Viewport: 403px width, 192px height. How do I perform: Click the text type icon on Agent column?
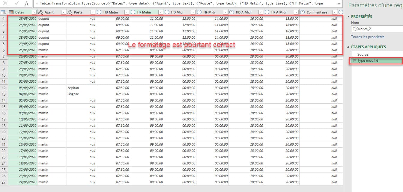coord(40,12)
